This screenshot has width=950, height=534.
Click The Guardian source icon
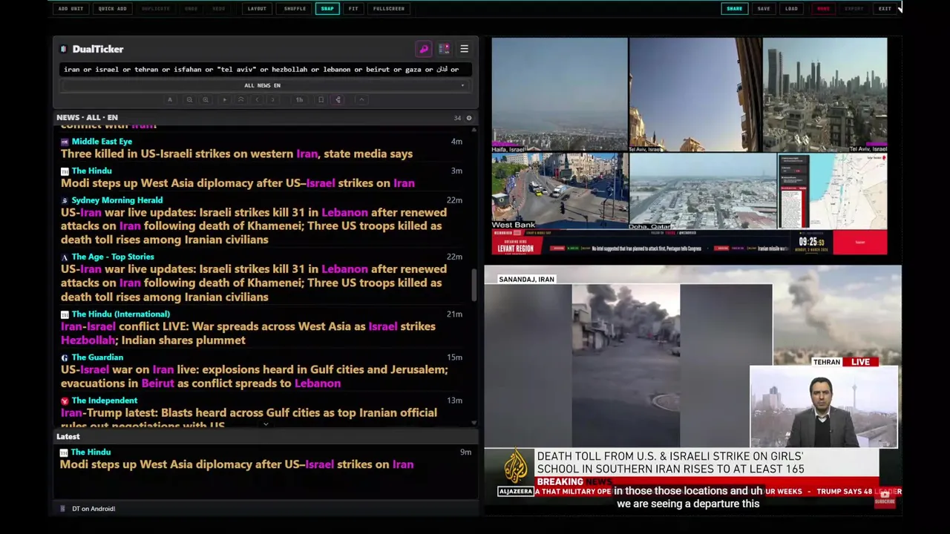pos(65,357)
